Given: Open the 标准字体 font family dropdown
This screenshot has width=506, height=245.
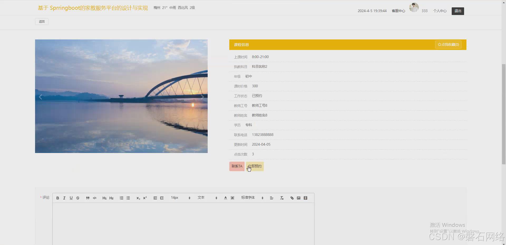Looking at the screenshot, I should [252, 198].
